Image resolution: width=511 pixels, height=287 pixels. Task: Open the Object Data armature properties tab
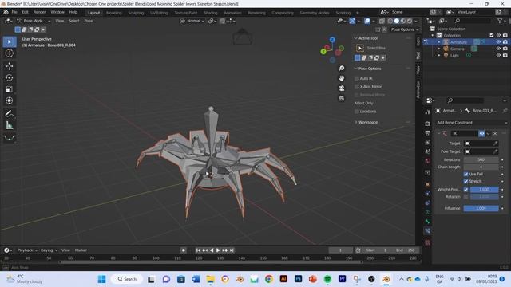pos(427,212)
